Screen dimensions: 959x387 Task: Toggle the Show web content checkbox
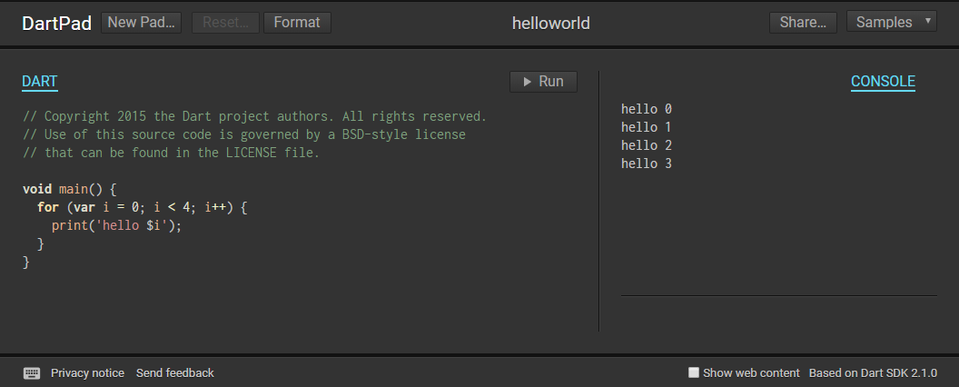click(694, 372)
